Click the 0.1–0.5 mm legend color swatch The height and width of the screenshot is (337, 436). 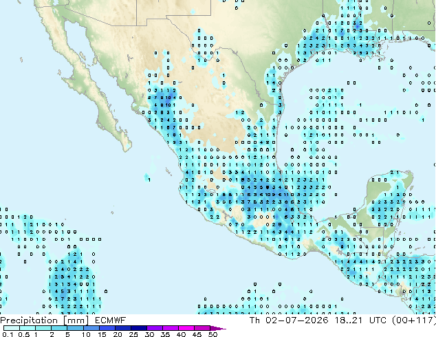pos(12,328)
